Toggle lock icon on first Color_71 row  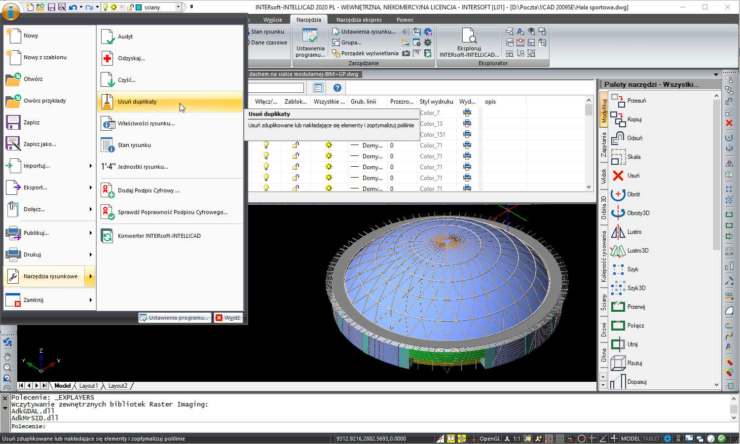[x=296, y=145]
